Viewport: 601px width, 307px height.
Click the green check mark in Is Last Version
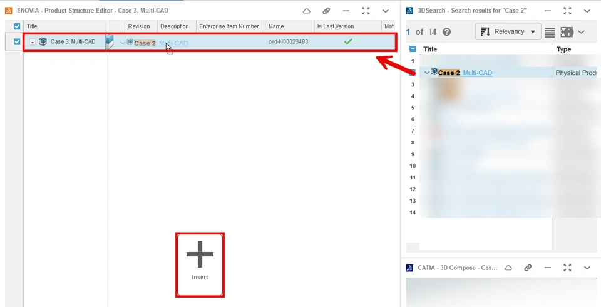[x=347, y=41]
